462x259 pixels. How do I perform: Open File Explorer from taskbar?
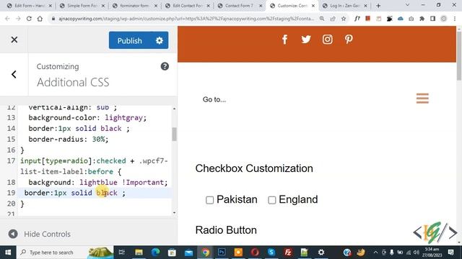(139, 253)
